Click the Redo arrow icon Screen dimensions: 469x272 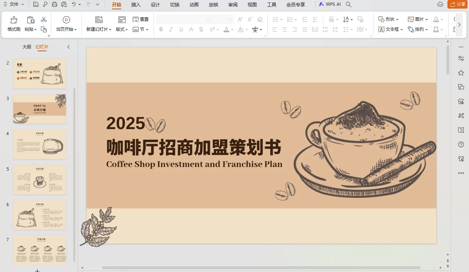point(88,4)
